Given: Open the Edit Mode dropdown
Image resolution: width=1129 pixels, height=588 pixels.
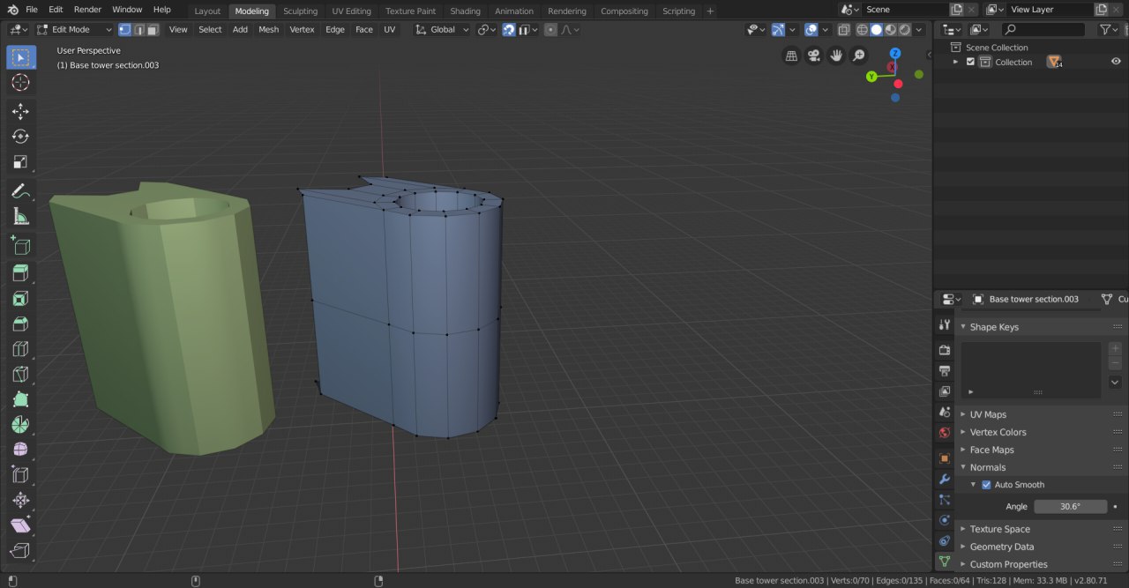Looking at the screenshot, I should pyautogui.click(x=74, y=29).
